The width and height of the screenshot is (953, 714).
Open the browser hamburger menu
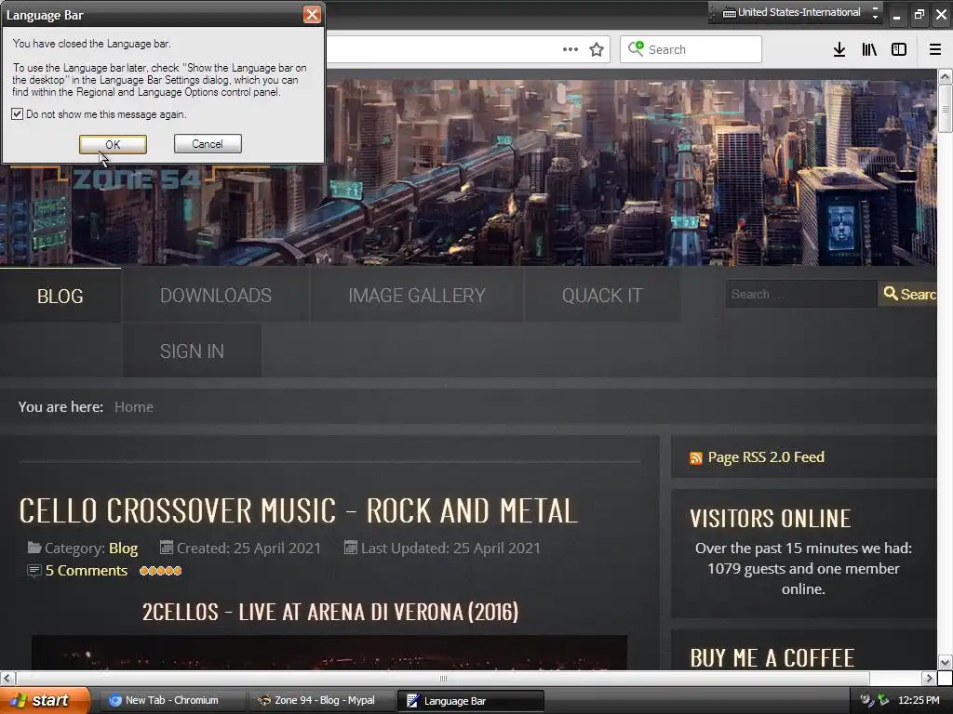(935, 49)
